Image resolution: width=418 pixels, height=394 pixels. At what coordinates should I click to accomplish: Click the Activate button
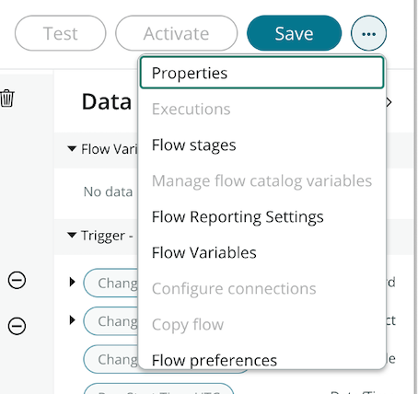177,33
